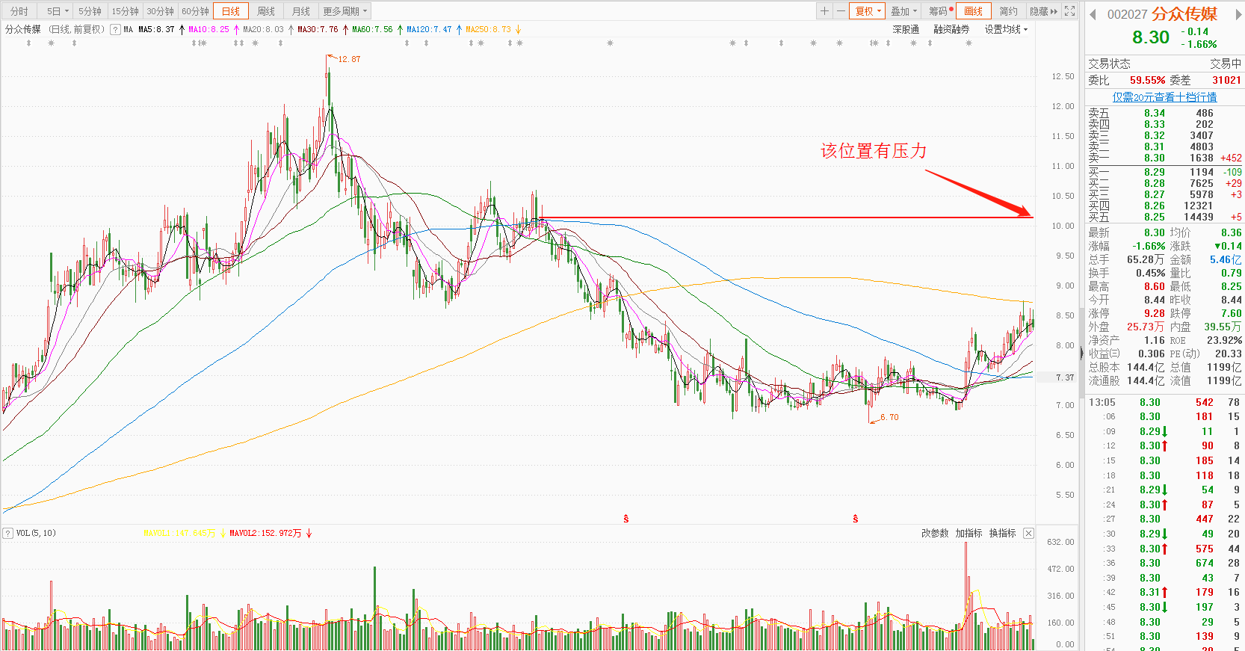Click the 深股通 label

click(x=906, y=30)
